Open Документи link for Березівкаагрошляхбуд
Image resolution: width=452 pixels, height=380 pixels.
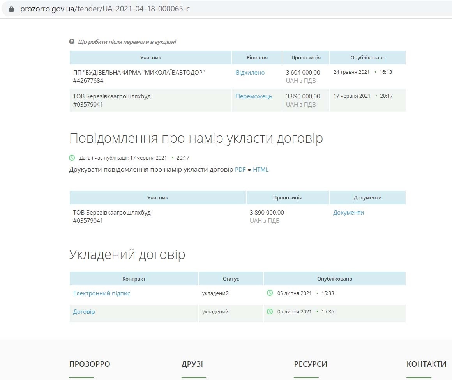click(348, 213)
